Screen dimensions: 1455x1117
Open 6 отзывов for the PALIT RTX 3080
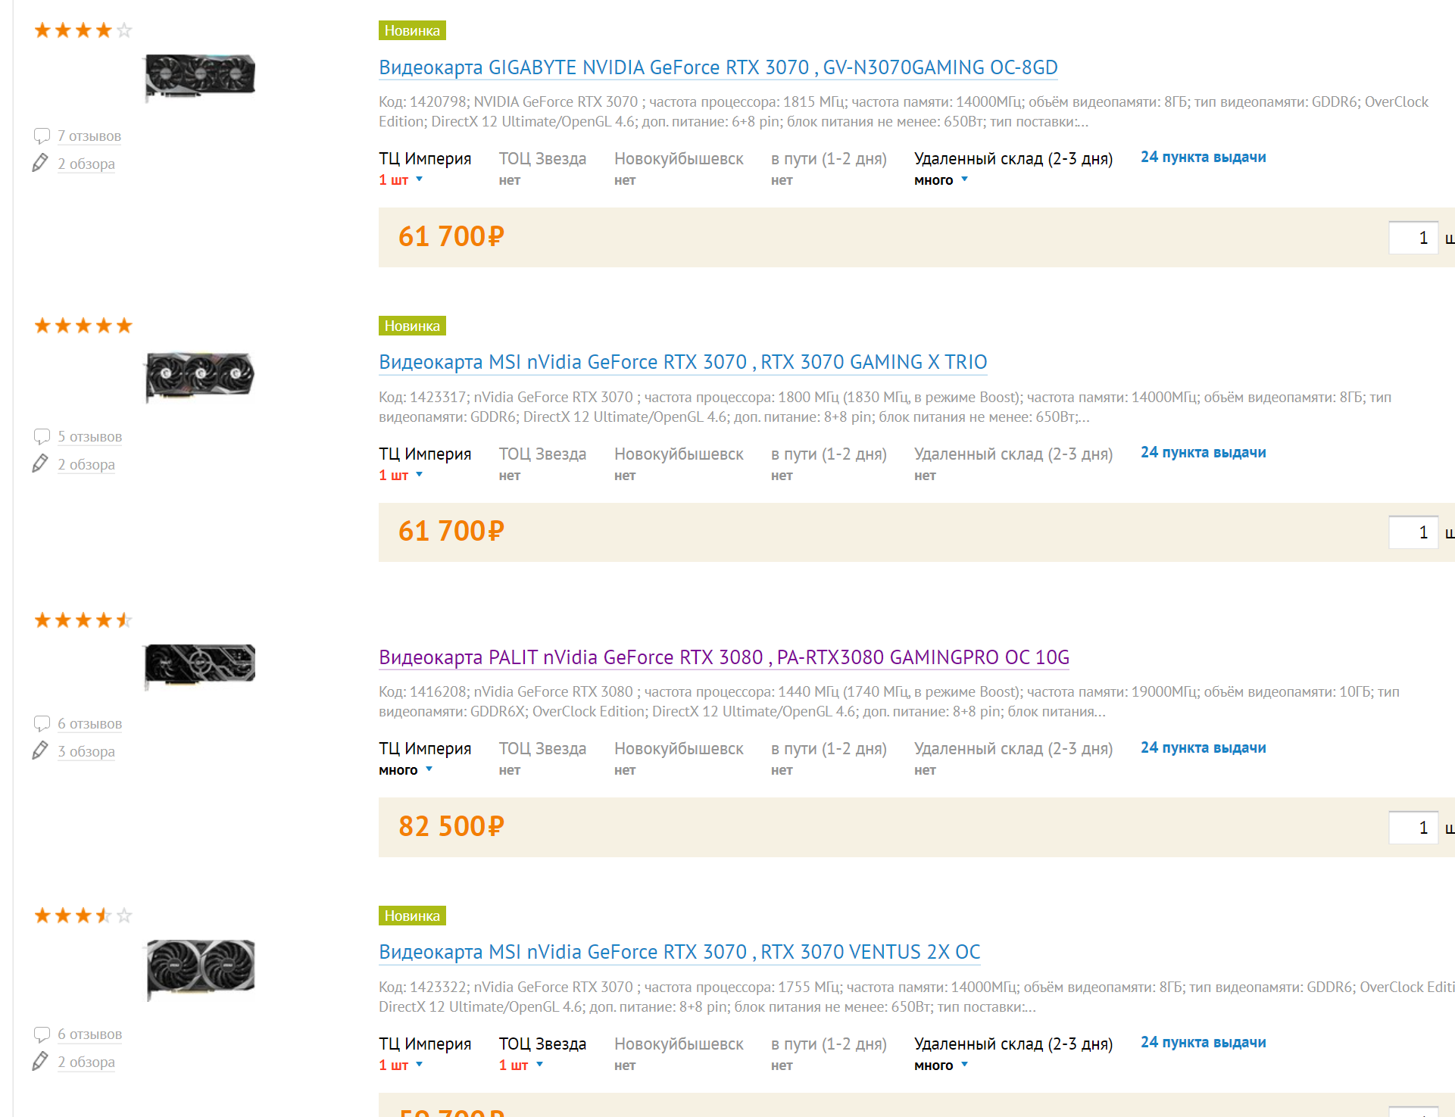[89, 724]
